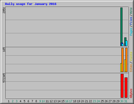Screen dimensions: 134x104
Task: Click day 12 on the x-axis
Action: 51,101
